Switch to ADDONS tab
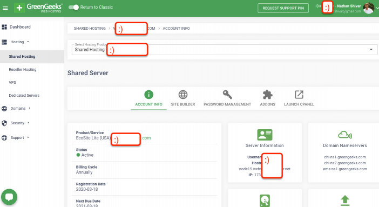Image resolution: width=379 pixels, height=207 pixels. coord(268,104)
